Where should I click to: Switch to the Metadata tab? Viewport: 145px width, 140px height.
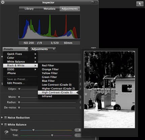[x=50, y=9]
